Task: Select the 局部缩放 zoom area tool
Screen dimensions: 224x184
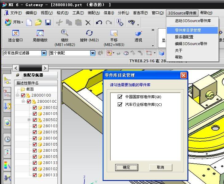Action: (x=40, y=36)
